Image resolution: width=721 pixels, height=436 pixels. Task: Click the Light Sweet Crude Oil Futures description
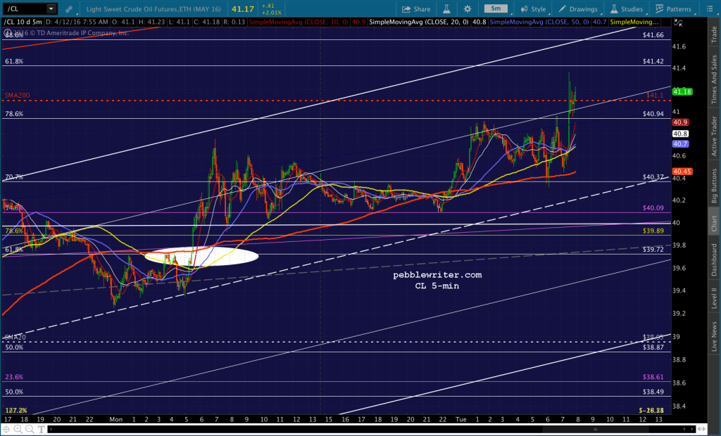click(x=153, y=8)
